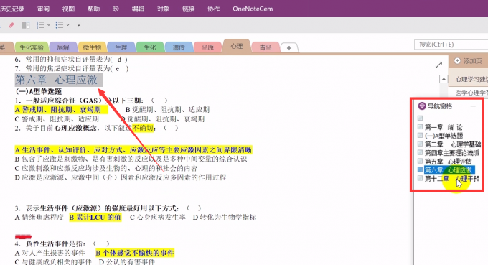Tick the 第十二章 心理干预 checkbox
This screenshot has height=265, width=488.
tap(420, 178)
